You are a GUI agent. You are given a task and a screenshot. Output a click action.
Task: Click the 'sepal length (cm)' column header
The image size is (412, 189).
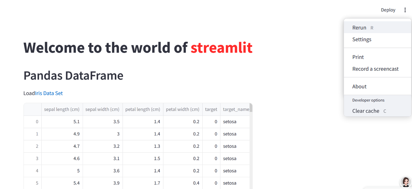coord(62,109)
